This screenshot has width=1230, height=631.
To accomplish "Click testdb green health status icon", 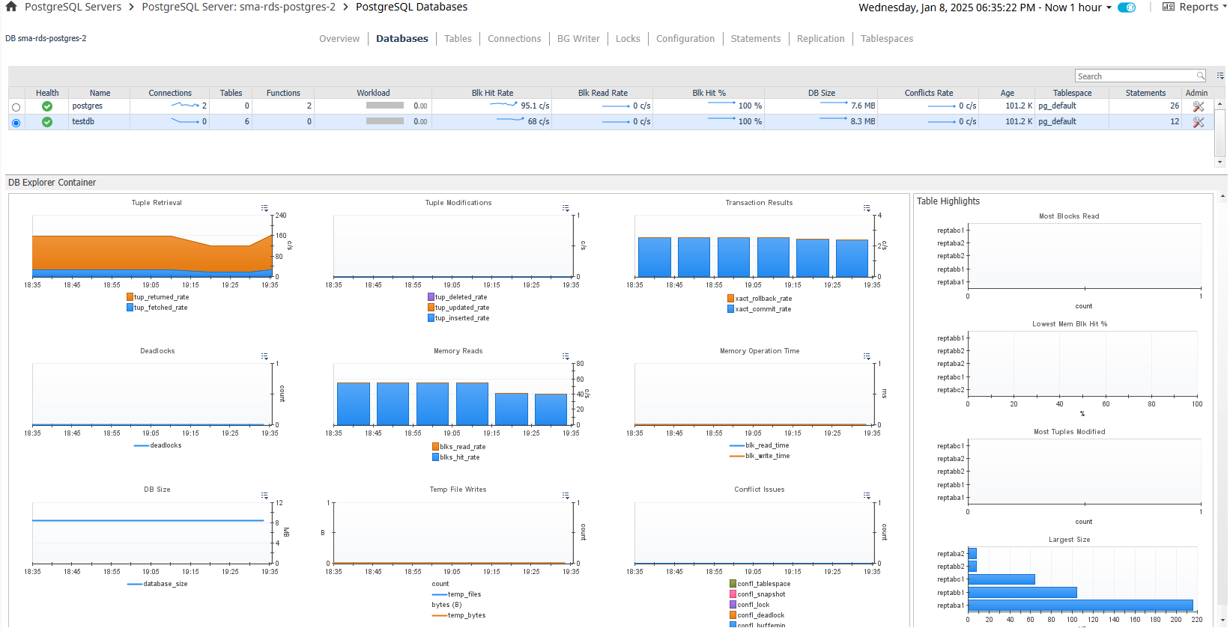I will [47, 122].
